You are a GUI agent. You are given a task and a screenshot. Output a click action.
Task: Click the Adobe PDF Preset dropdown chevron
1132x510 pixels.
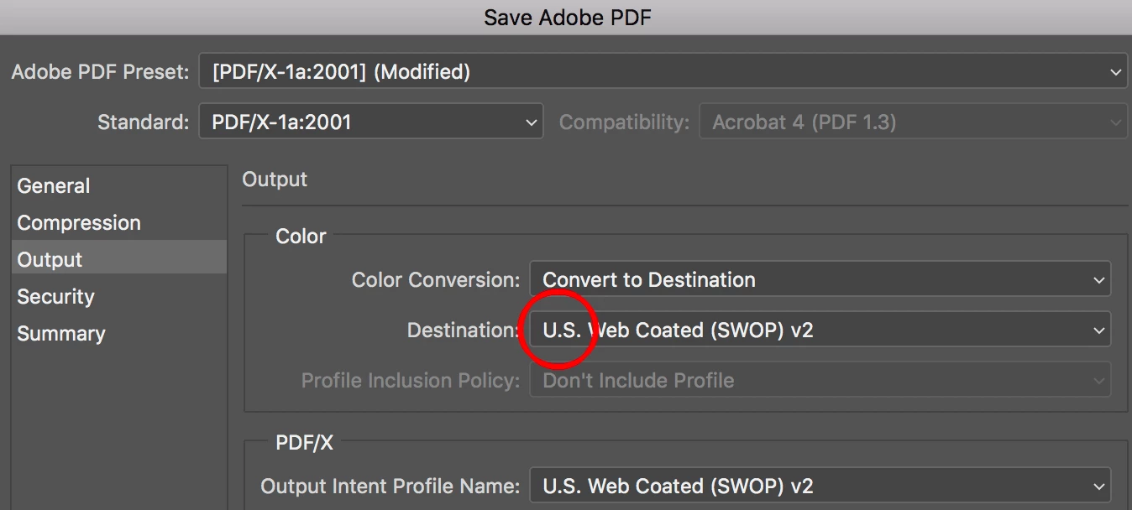(1115, 72)
